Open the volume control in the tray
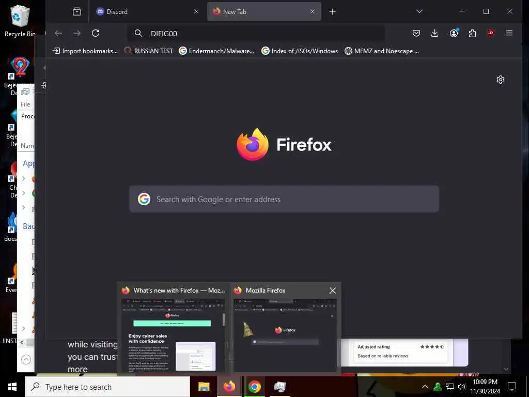 pyautogui.click(x=462, y=387)
